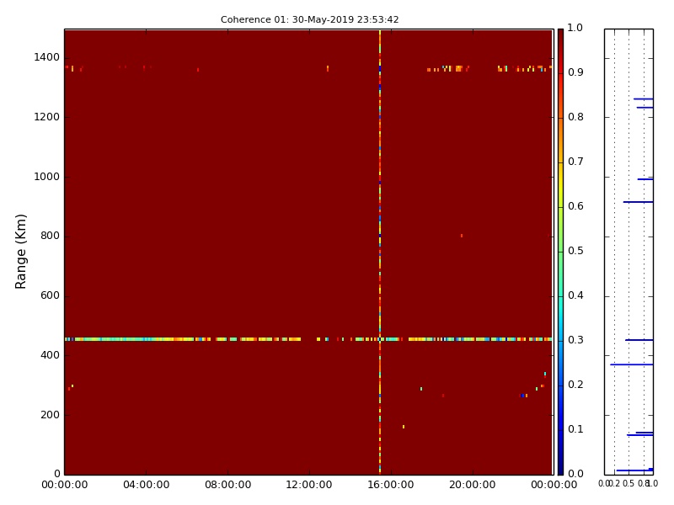Click the vertical low-coherence stripe near 15:30

click(x=380, y=252)
